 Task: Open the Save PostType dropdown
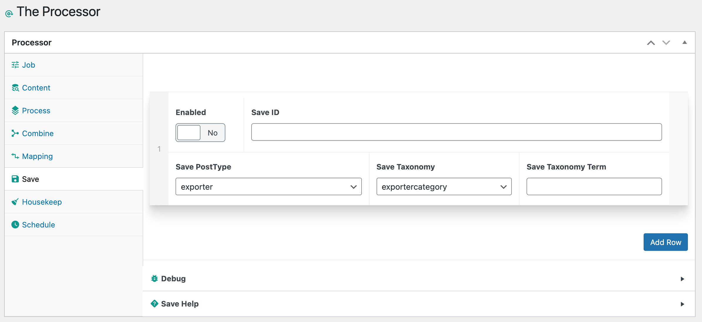tap(268, 186)
